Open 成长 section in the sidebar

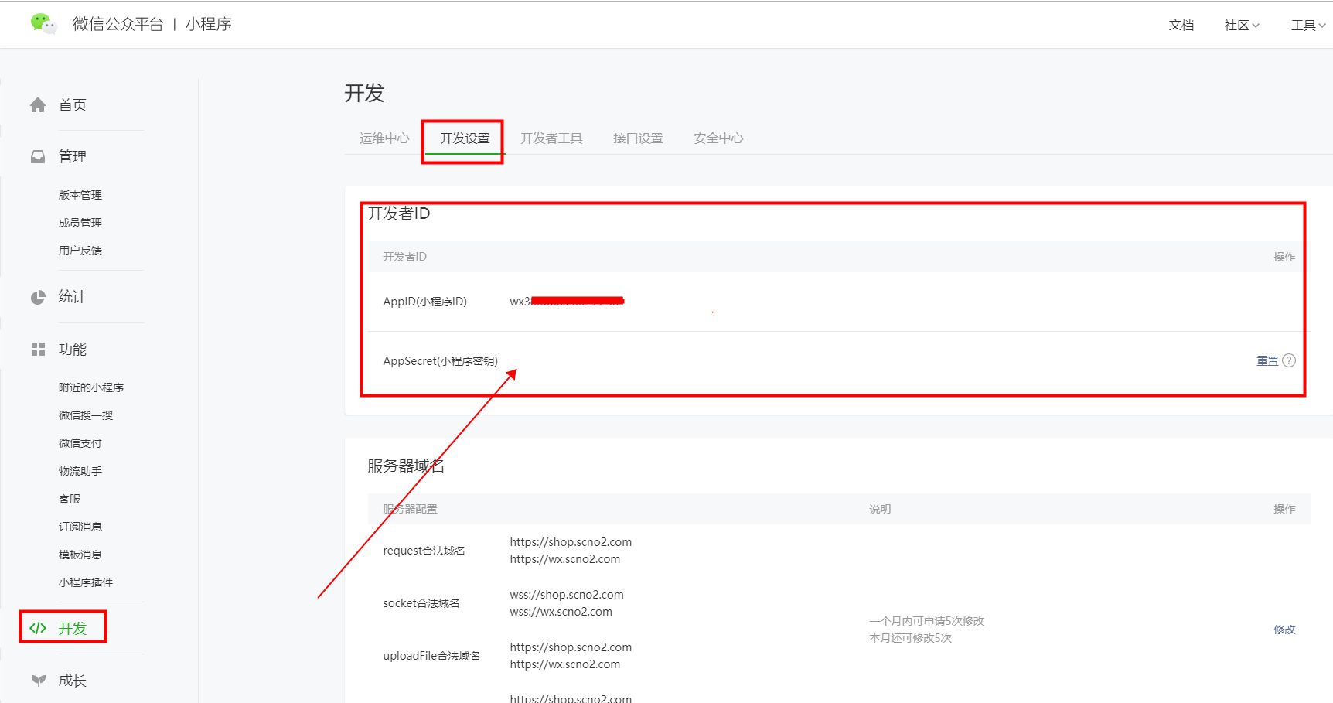point(73,681)
